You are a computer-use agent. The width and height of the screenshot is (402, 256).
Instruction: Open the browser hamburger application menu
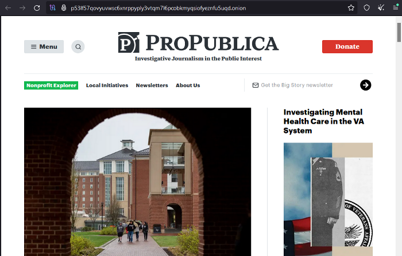coord(396,8)
